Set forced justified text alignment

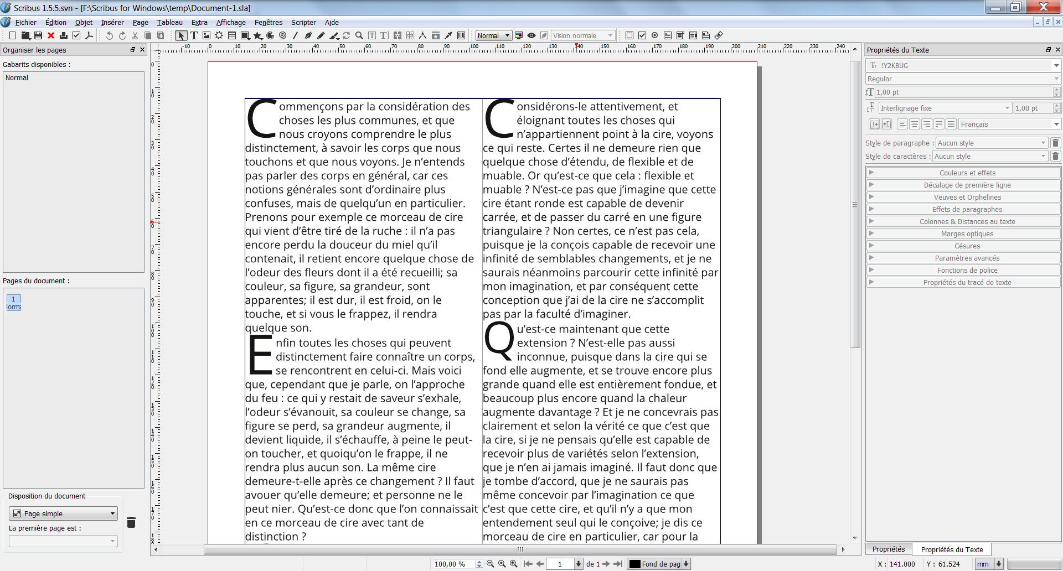click(951, 124)
